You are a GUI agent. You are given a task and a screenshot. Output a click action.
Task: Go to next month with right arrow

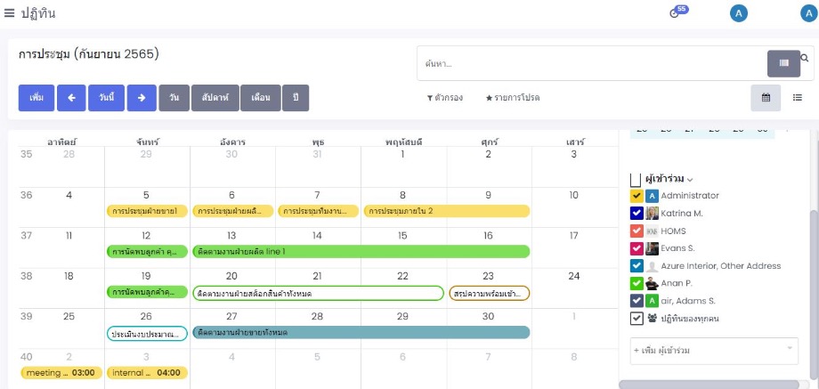tap(141, 98)
